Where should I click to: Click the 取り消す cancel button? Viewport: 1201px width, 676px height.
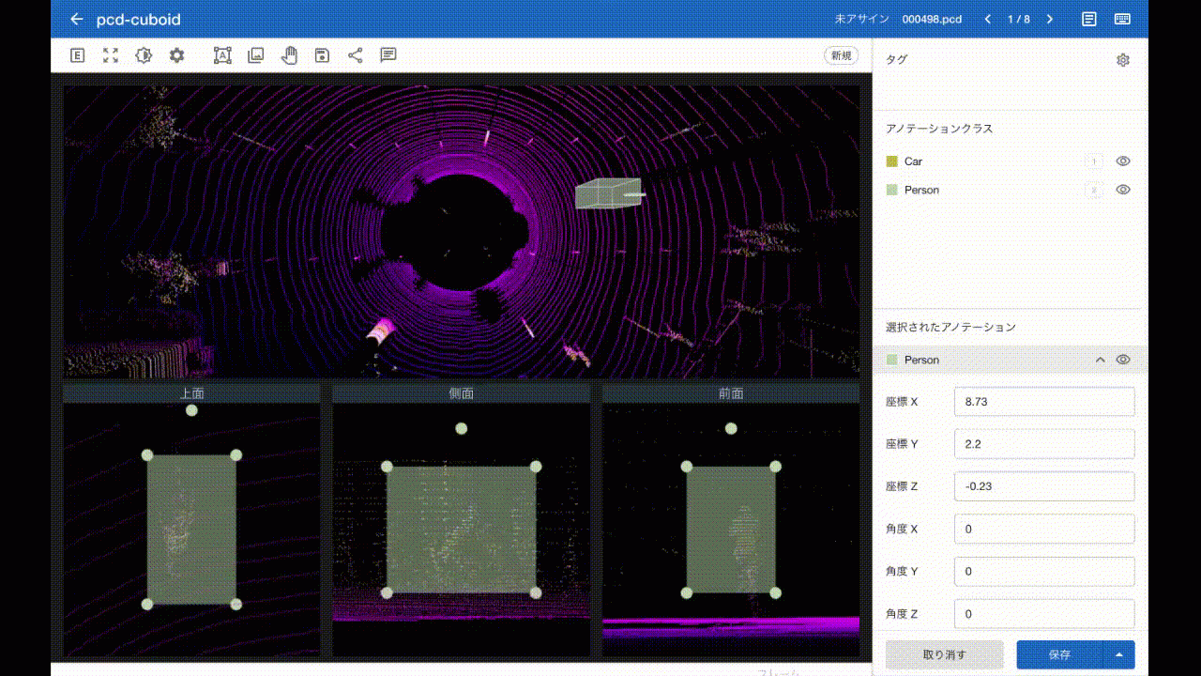(x=944, y=654)
